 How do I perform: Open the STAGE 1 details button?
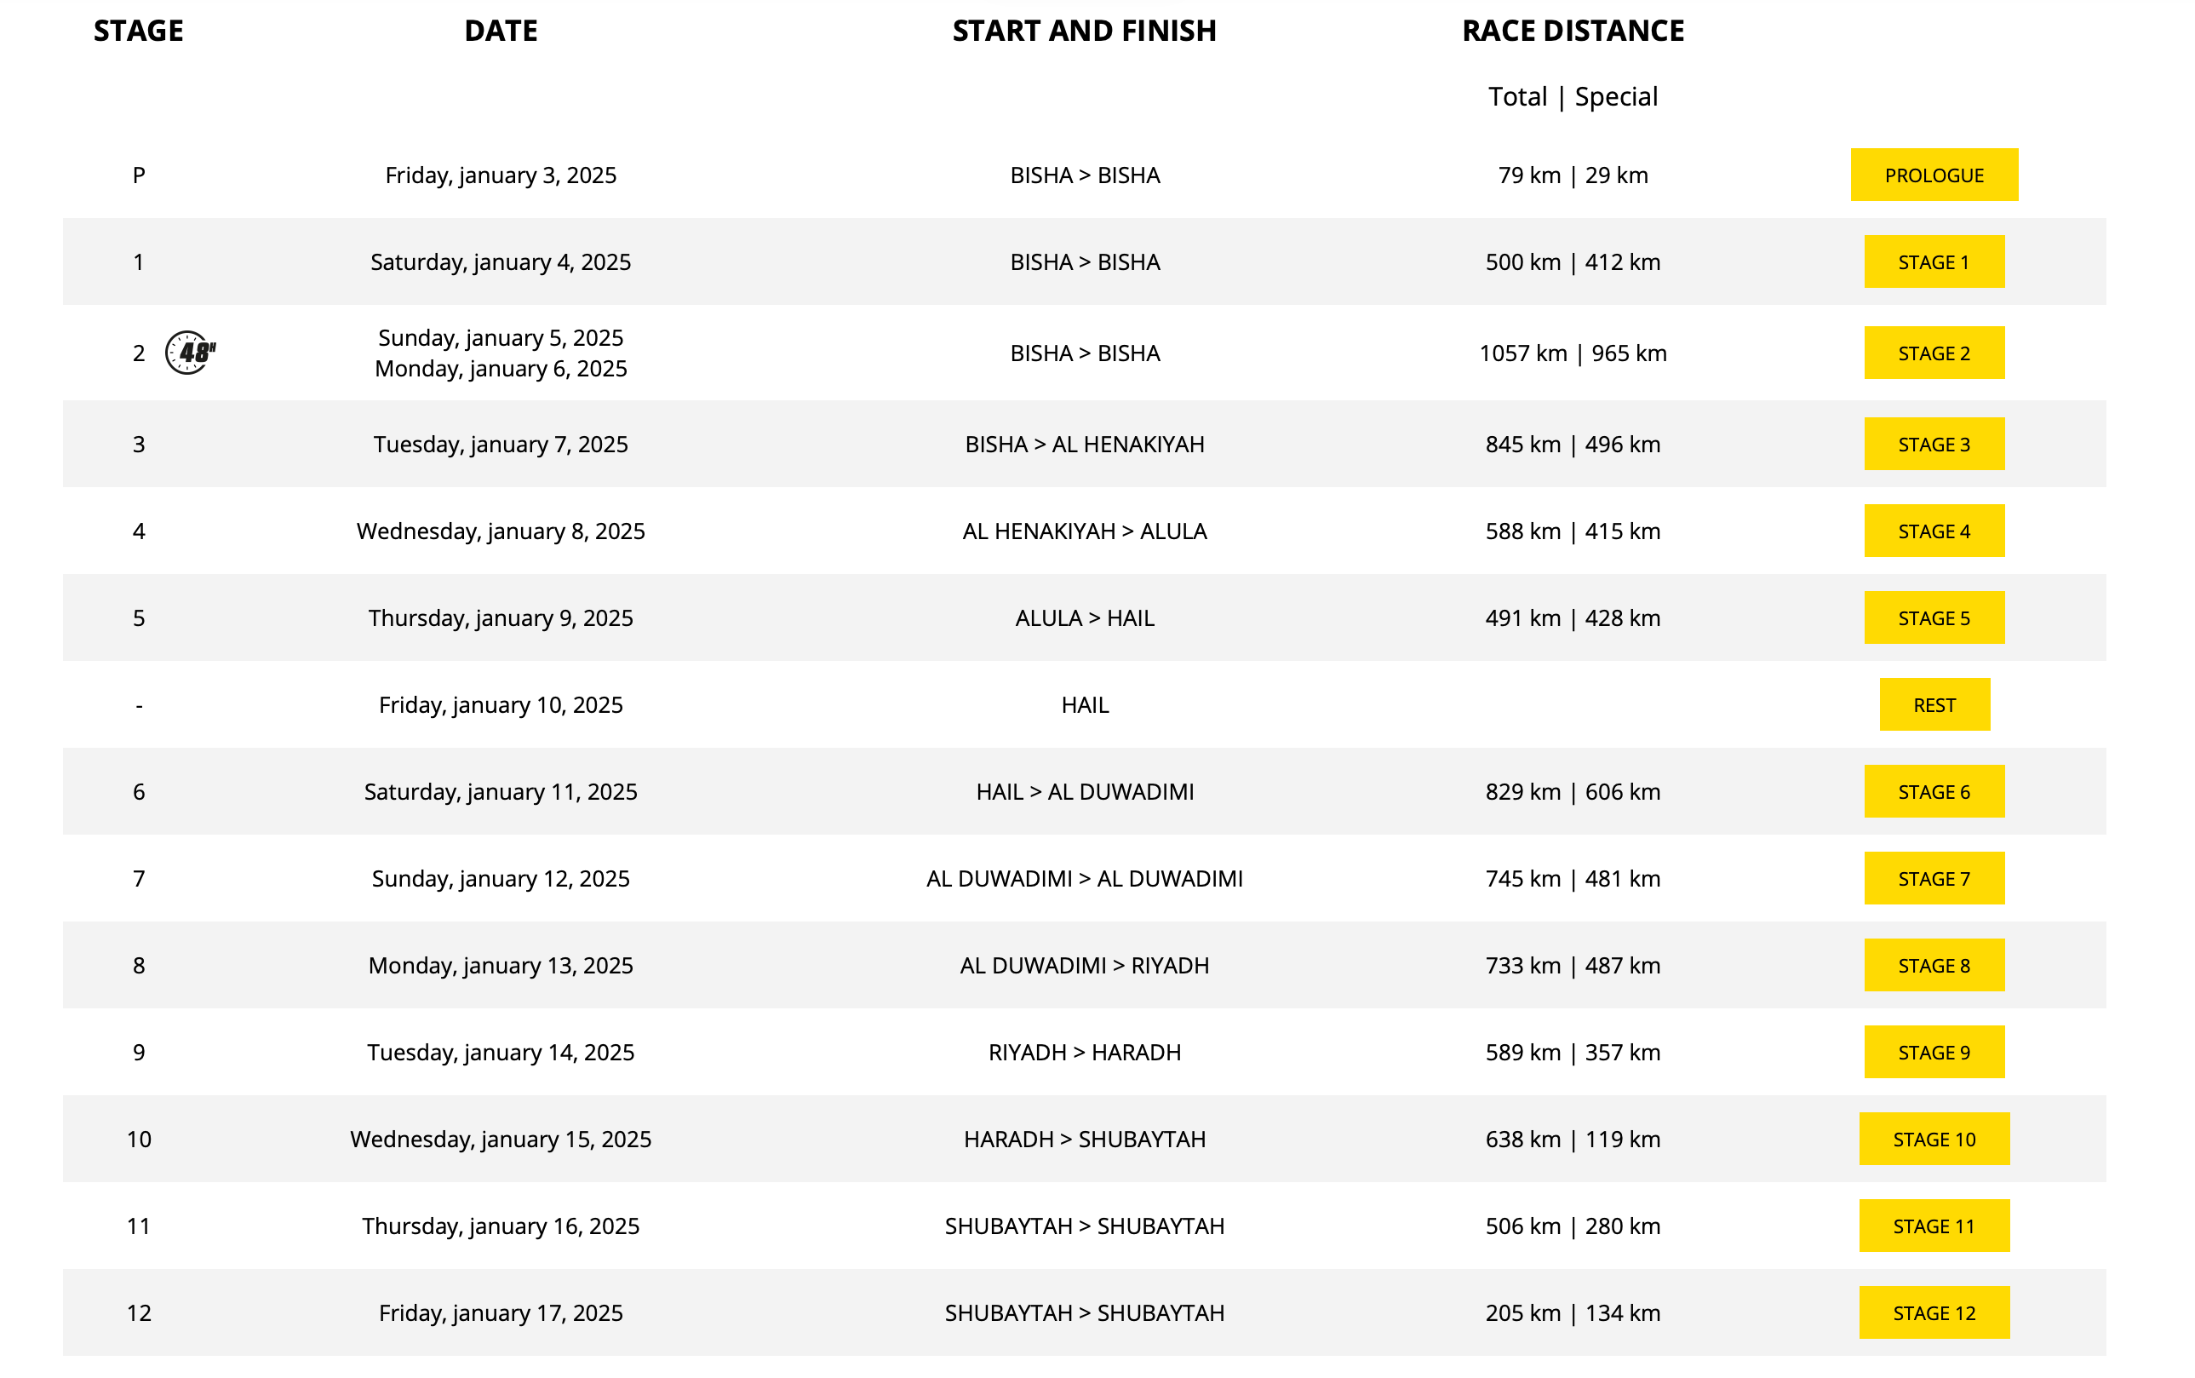pyautogui.click(x=1934, y=261)
